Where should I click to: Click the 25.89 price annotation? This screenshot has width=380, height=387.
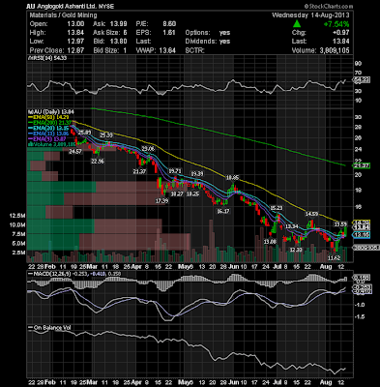tap(84, 133)
